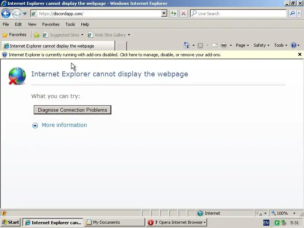Screen dimensions: 304x228
Task: Open the Help menu
Action: (85, 24)
